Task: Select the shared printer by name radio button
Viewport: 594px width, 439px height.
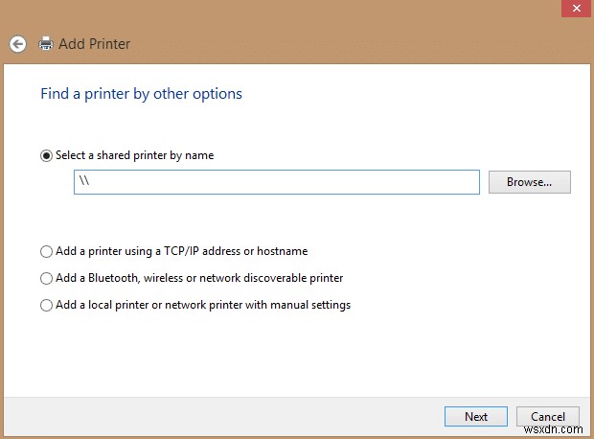Action: (46, 155)
